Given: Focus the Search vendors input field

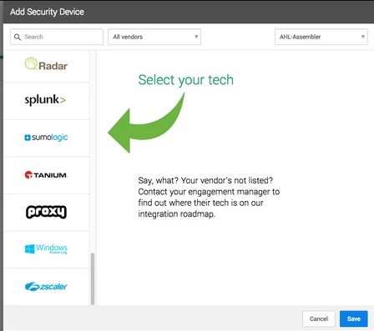Looking at the screenshot, I should click(57, 37).
